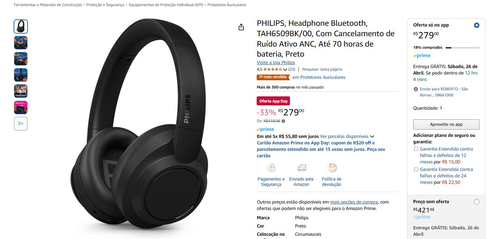Screen dimensions: 498x239
Task: Click the info icon beside R$418,06 price
Action: click(x=283, y=121)
